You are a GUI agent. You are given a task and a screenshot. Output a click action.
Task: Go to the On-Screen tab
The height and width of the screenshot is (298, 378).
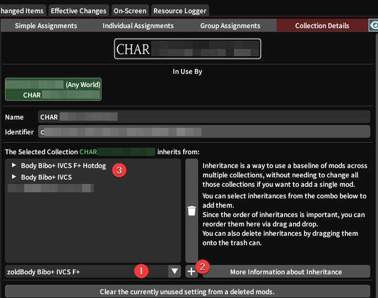click(x=130, y=10)
